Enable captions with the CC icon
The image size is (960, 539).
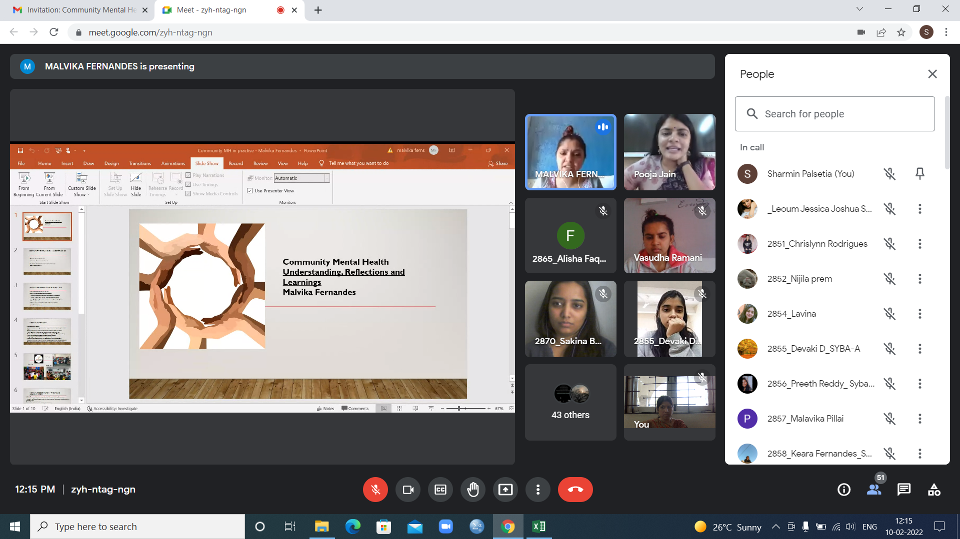tap(440, 490)
